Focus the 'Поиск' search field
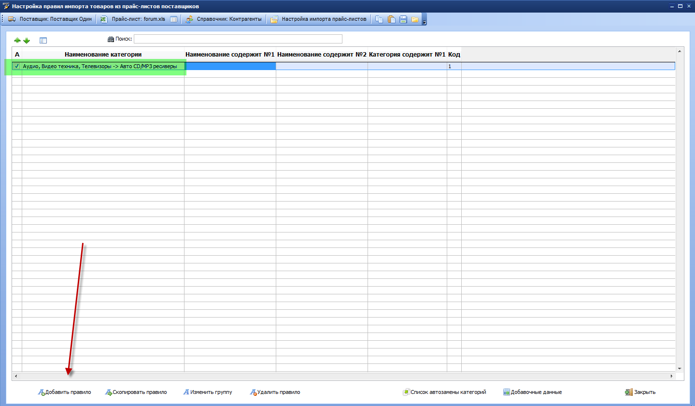The width and height of the screenshot is (695, 406). (238, 39)
